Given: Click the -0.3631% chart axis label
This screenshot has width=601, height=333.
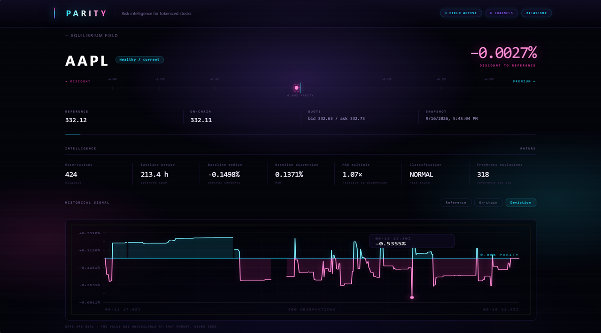Looking at the screenshot, I should (x=90, y=285).
